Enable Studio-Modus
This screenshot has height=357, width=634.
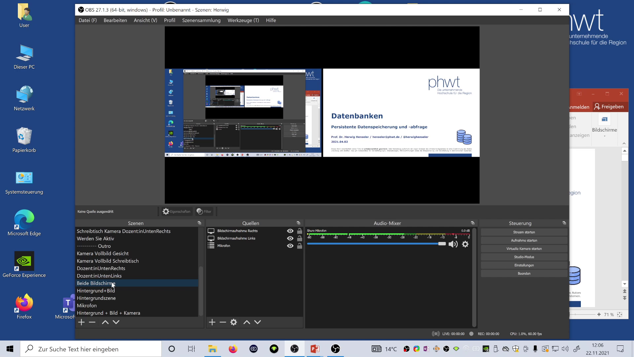pyautogui.click(x=524, y=257)
